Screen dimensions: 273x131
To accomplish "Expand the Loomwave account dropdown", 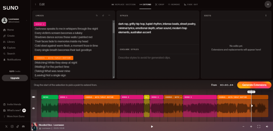I will (x=26, y=20).
